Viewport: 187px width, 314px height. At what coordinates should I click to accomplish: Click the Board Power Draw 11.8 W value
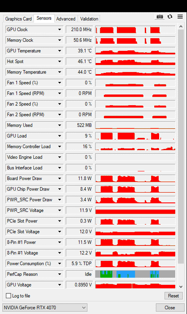click(x=80, y=178)
